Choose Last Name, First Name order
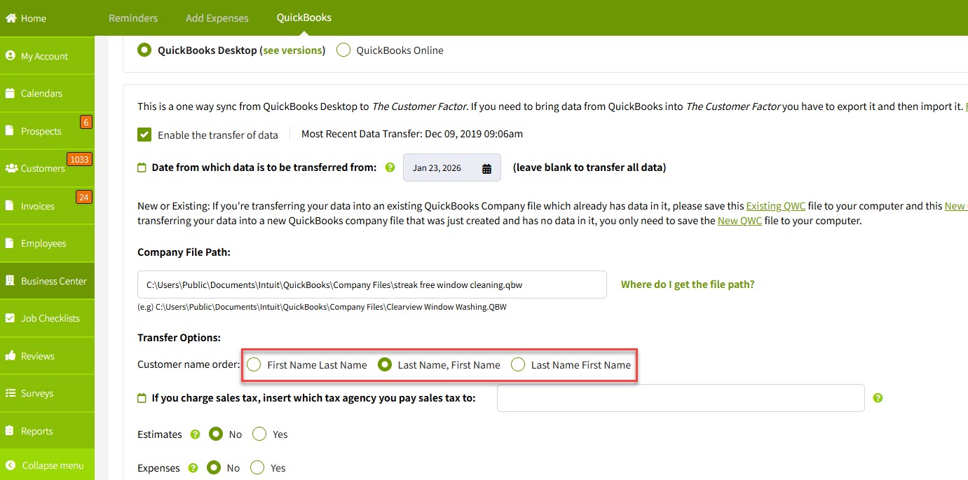The image size is (968, 480). pyautogui.click(x=385, y=364)
